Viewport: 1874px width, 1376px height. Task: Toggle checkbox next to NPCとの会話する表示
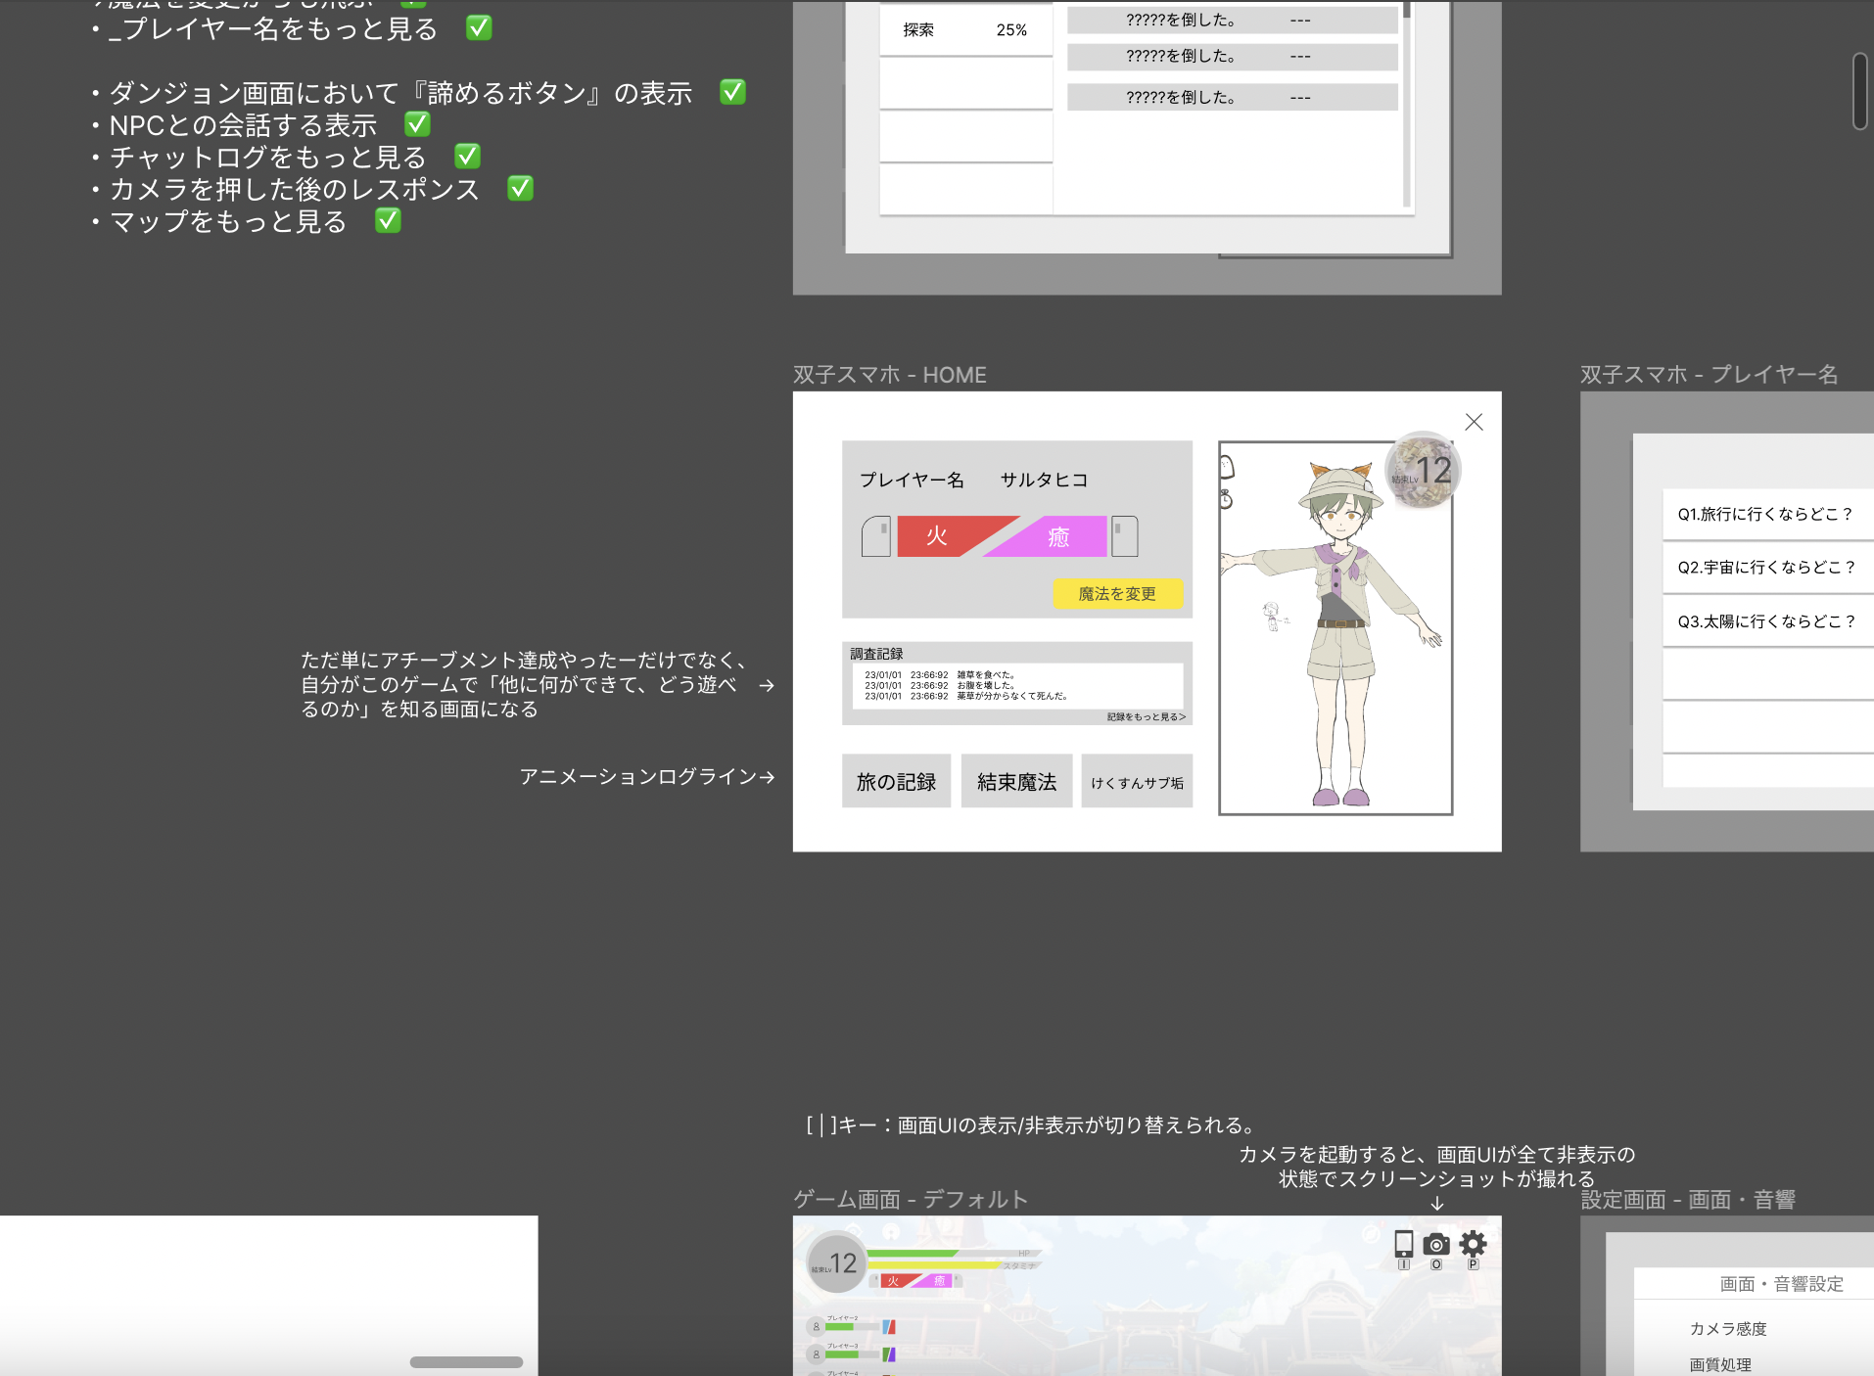(x=417, y=124)
